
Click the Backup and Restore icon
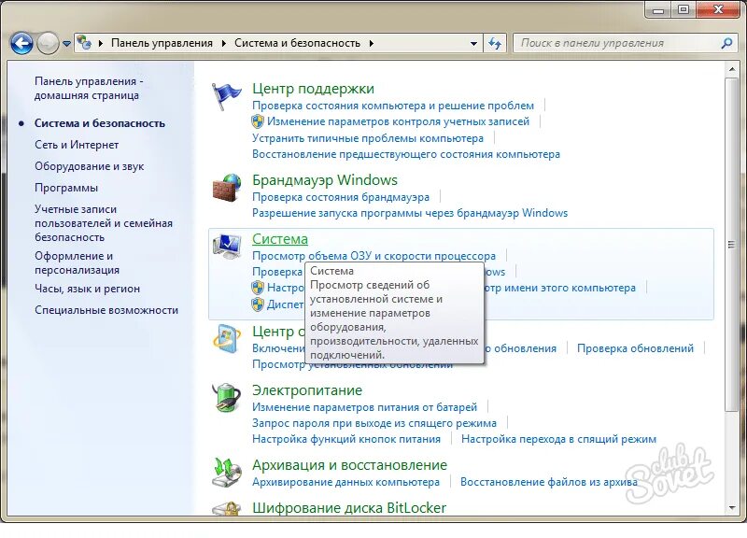(227, 473)
